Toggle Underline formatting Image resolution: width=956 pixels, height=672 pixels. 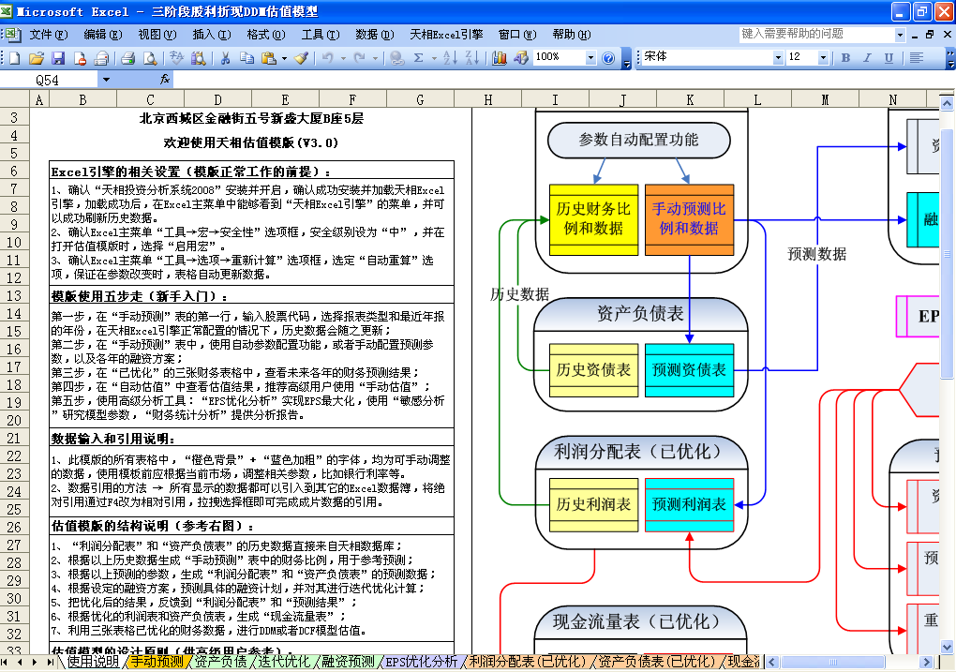pyautogui.click(x=889, y=58)
